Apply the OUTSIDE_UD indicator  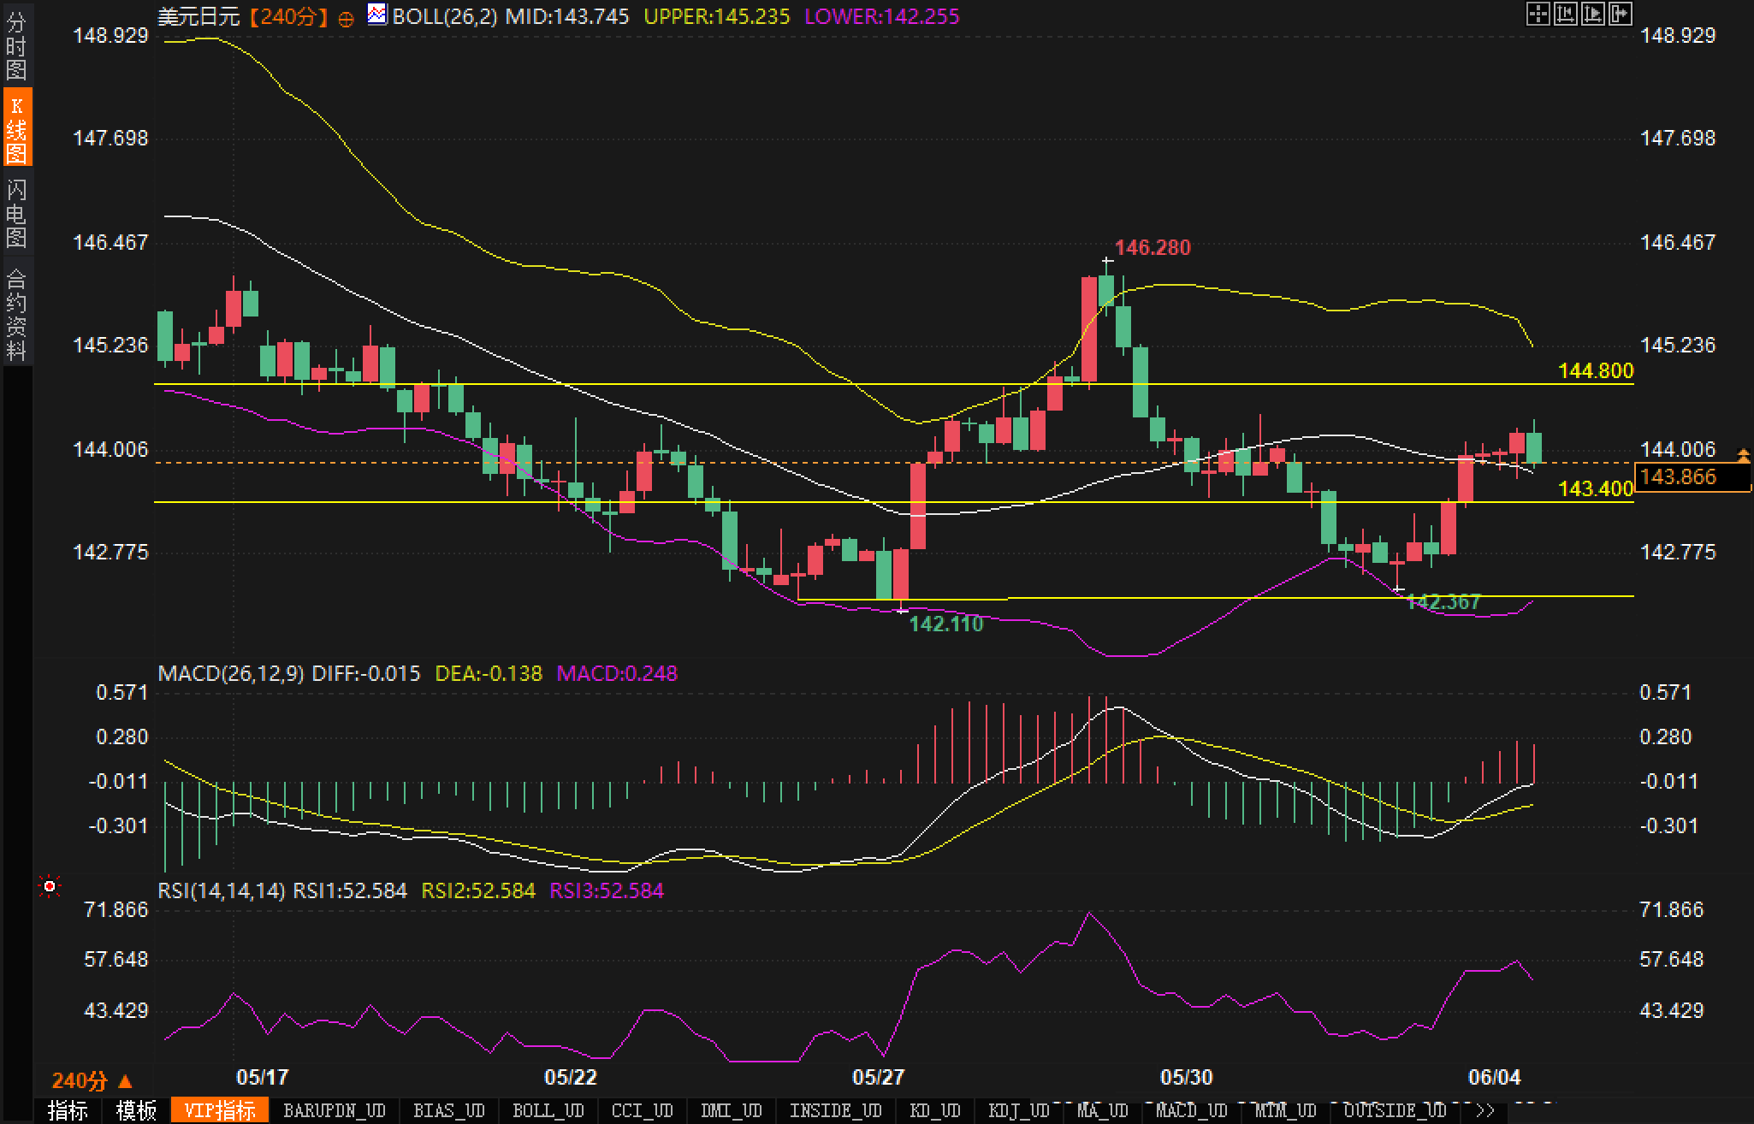click(x=1395, y=1110)
